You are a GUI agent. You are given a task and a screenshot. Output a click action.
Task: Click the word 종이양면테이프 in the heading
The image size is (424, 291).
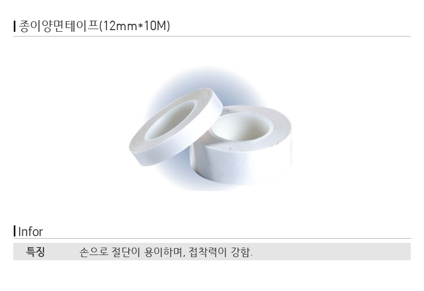click(59, 26)
